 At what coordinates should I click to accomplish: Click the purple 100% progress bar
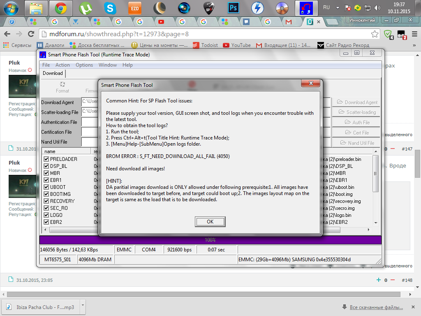[210, 240]
